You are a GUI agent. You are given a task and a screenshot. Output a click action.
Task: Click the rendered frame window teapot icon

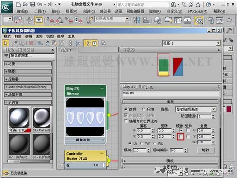tap(219, 20)
